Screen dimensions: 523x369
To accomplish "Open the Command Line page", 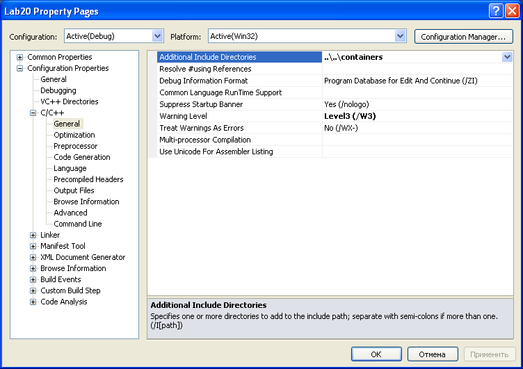I will point(78,224).
